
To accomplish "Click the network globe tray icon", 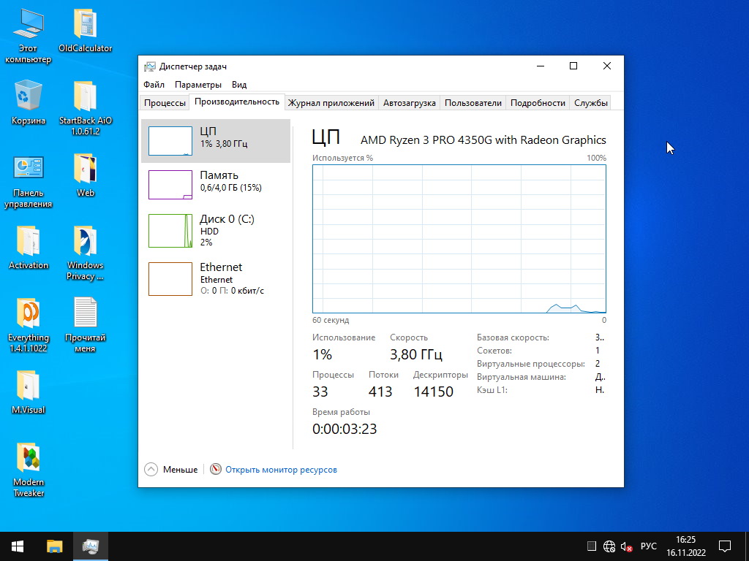I will point(609,546).
